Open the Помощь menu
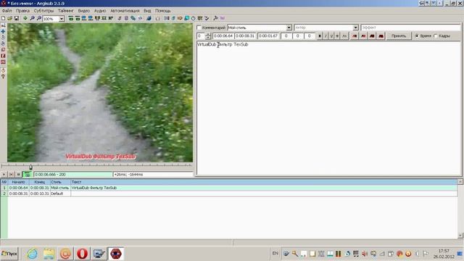Screen dimensions: 464x261 tap(162, 11)
